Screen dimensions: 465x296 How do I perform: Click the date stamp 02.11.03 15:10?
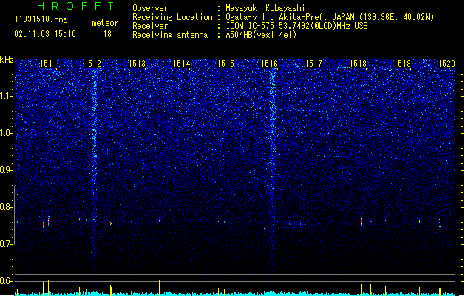coord(45,34)
